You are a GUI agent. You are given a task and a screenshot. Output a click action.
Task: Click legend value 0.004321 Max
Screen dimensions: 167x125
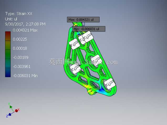[x=25, y=30]
